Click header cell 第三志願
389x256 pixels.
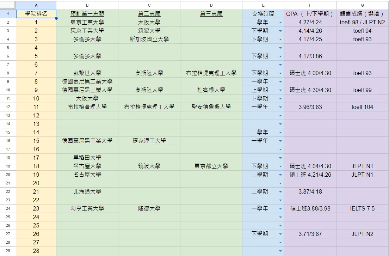click(211, 14)
